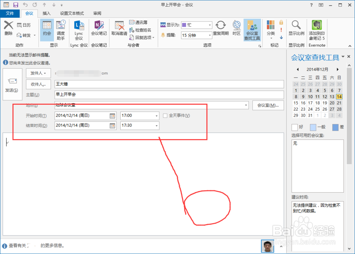Click the Add to Evernote icon
The height and width of the screenshot is (254, 355).
pyautogui.click(x=317, y=25)
